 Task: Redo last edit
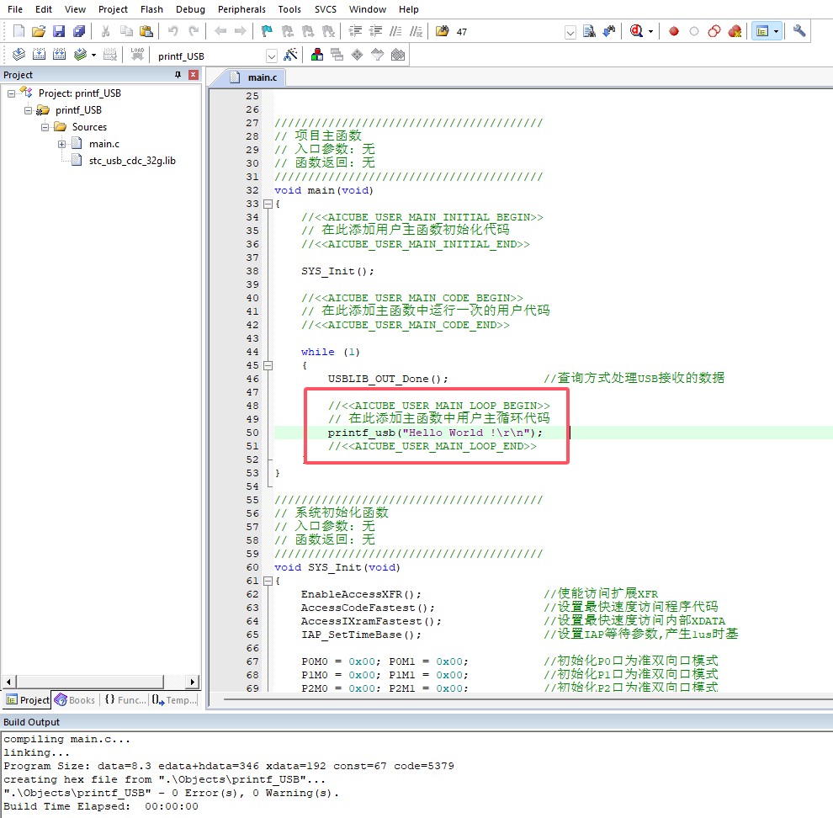coord(194,31)
